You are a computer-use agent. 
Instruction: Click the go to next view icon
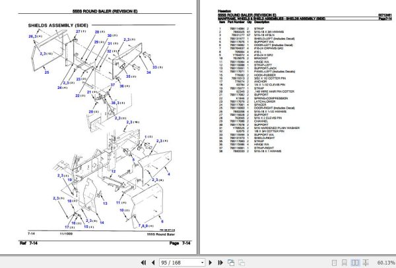(x=242, y=263)
